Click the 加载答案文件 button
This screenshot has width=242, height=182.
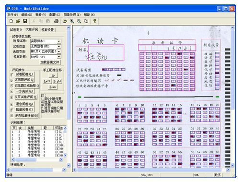click(50, 62)
